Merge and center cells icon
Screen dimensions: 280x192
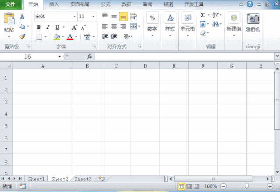(x=133, y=26)
